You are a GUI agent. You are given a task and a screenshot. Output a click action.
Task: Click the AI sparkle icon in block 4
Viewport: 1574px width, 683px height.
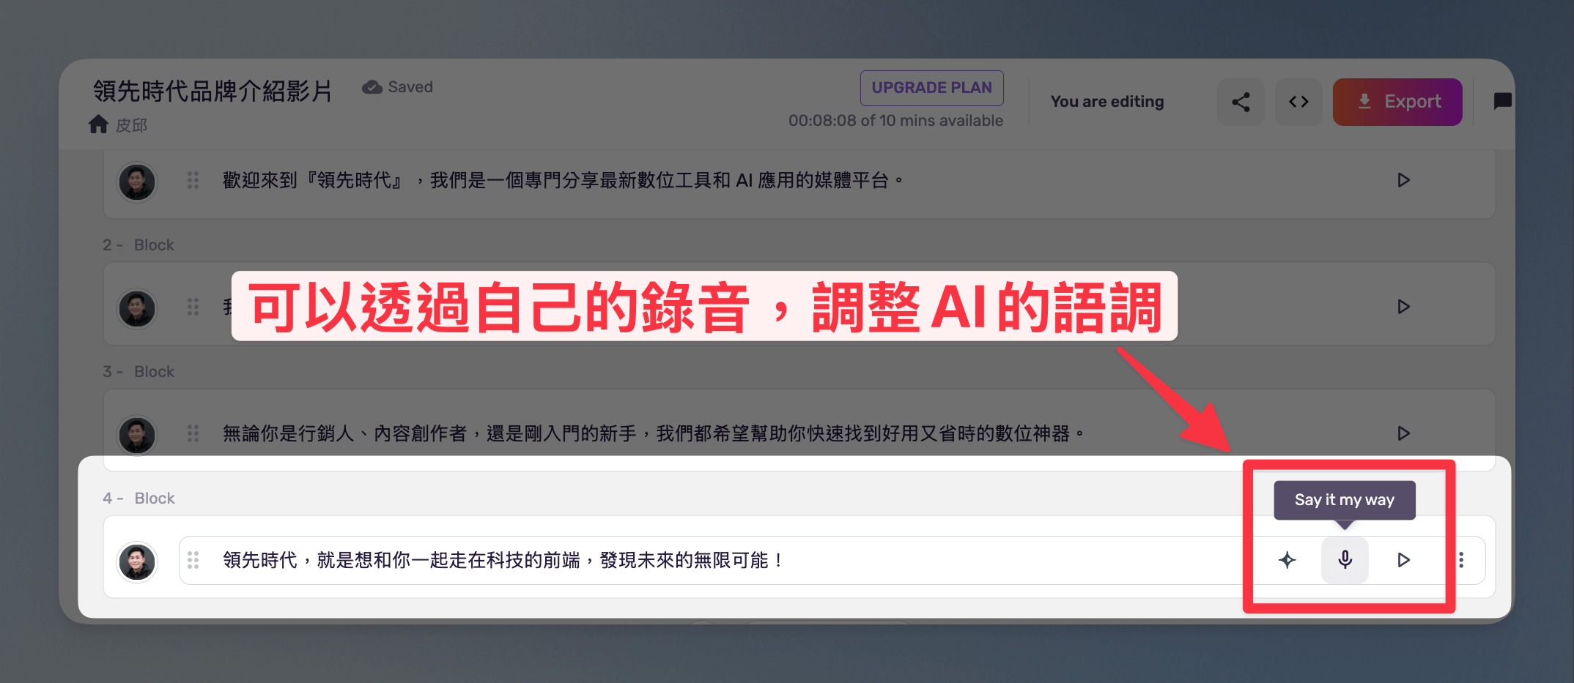pos(1287,560)
